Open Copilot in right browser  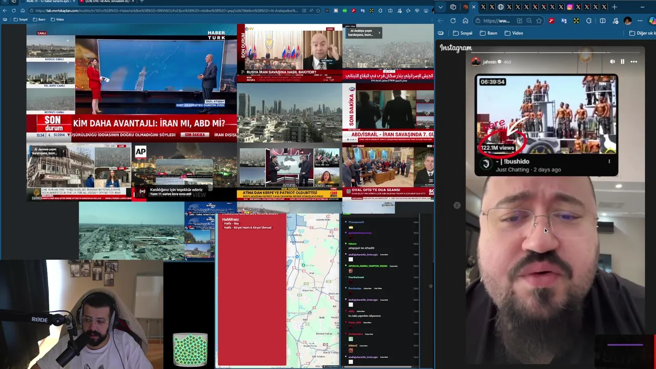pyautogui.click(x=652, y=21)
